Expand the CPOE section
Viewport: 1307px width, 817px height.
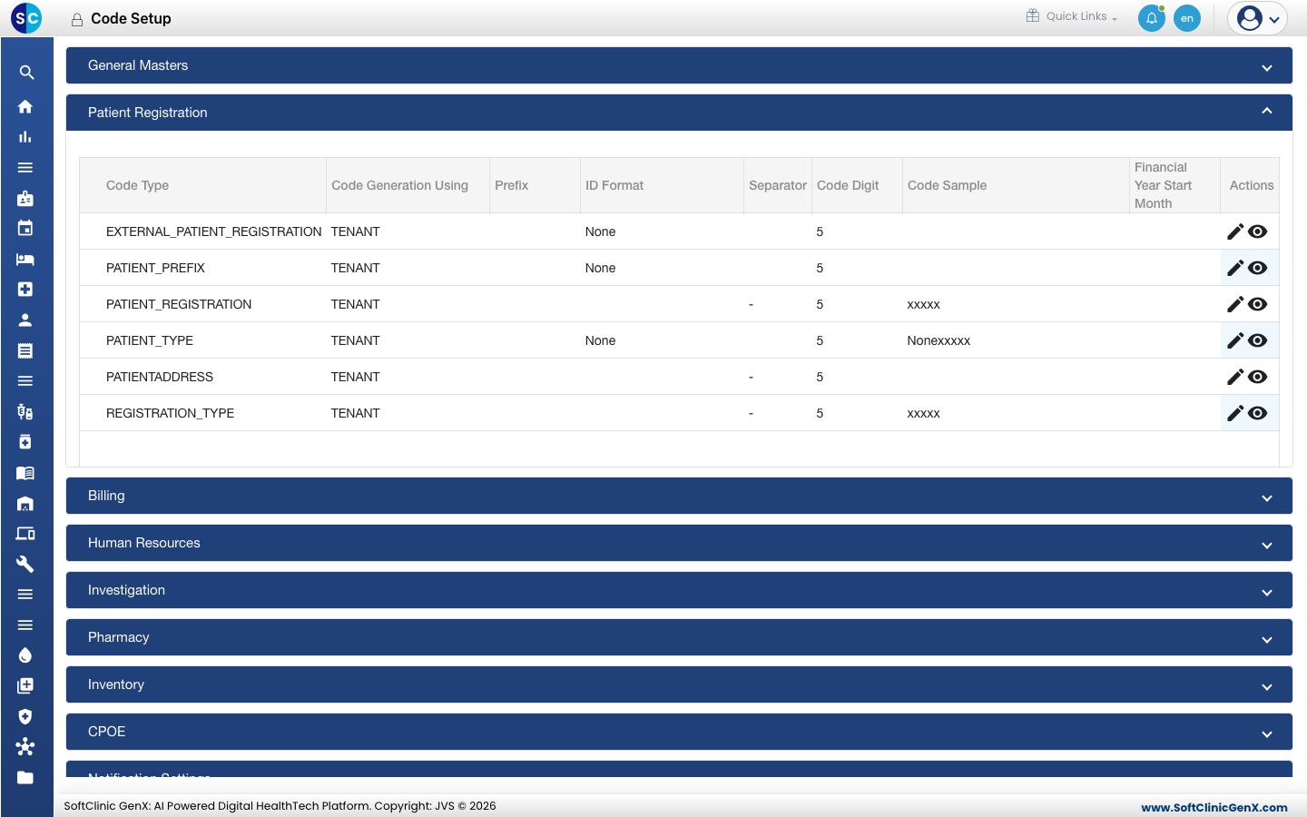(x=679, y=732)
